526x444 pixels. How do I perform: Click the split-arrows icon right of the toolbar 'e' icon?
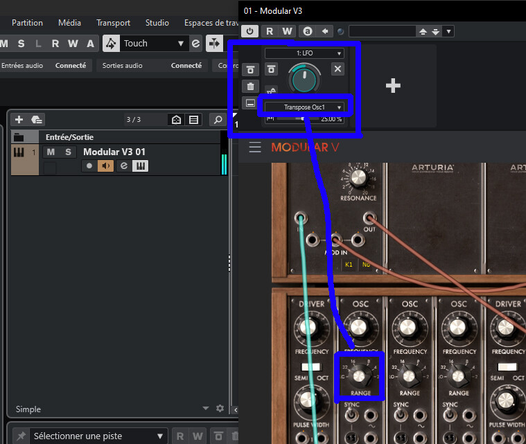(214, 43)
